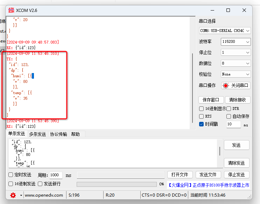Expand the 波特率 baud rate dropdown
Screen dimensions: 260x204
tap(236, 42)
